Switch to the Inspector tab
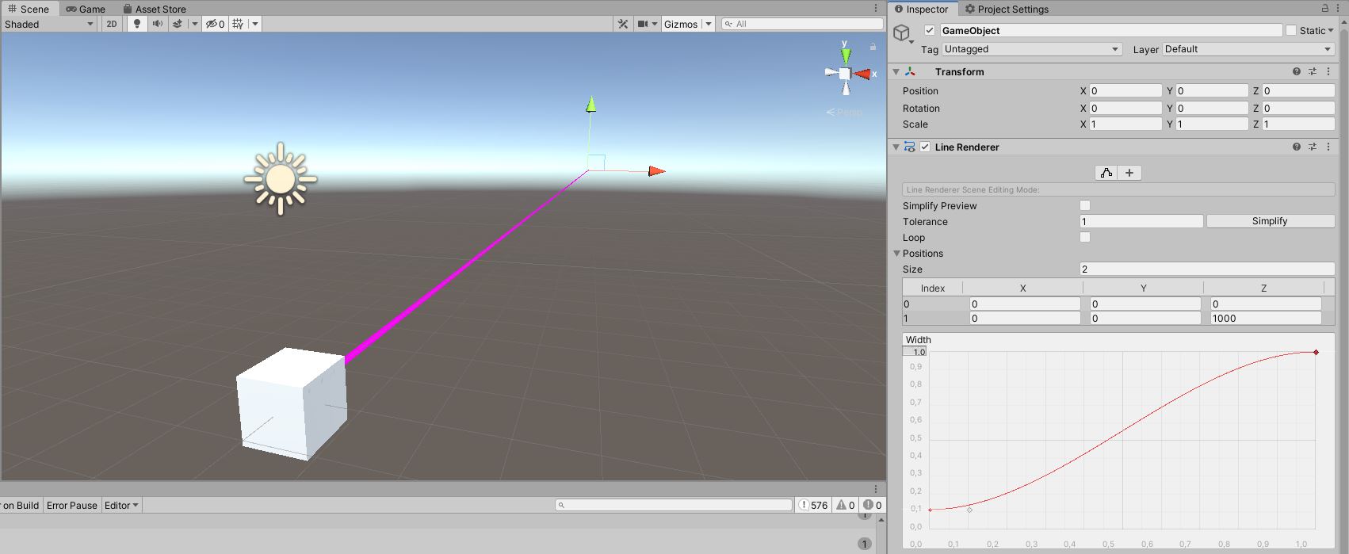The height and width of the screenshot is (554, 1349). coord(922,9)
